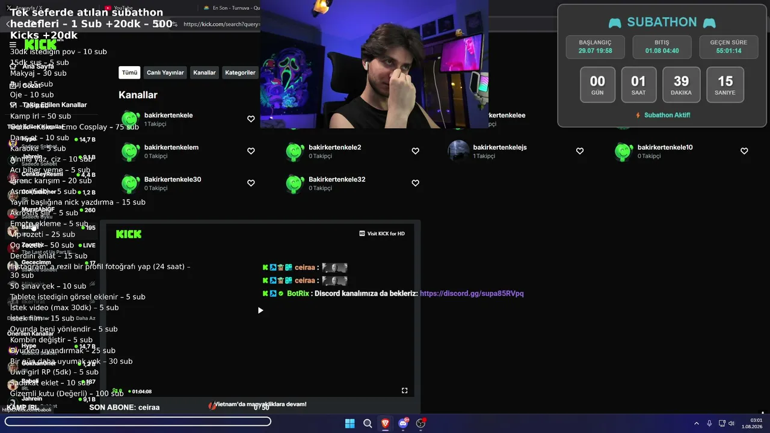Open Brave browser from the taskbar

click(385, 423)
